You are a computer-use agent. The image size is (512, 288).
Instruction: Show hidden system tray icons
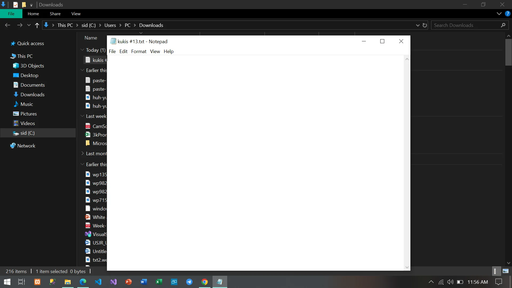tap(431, 282)
